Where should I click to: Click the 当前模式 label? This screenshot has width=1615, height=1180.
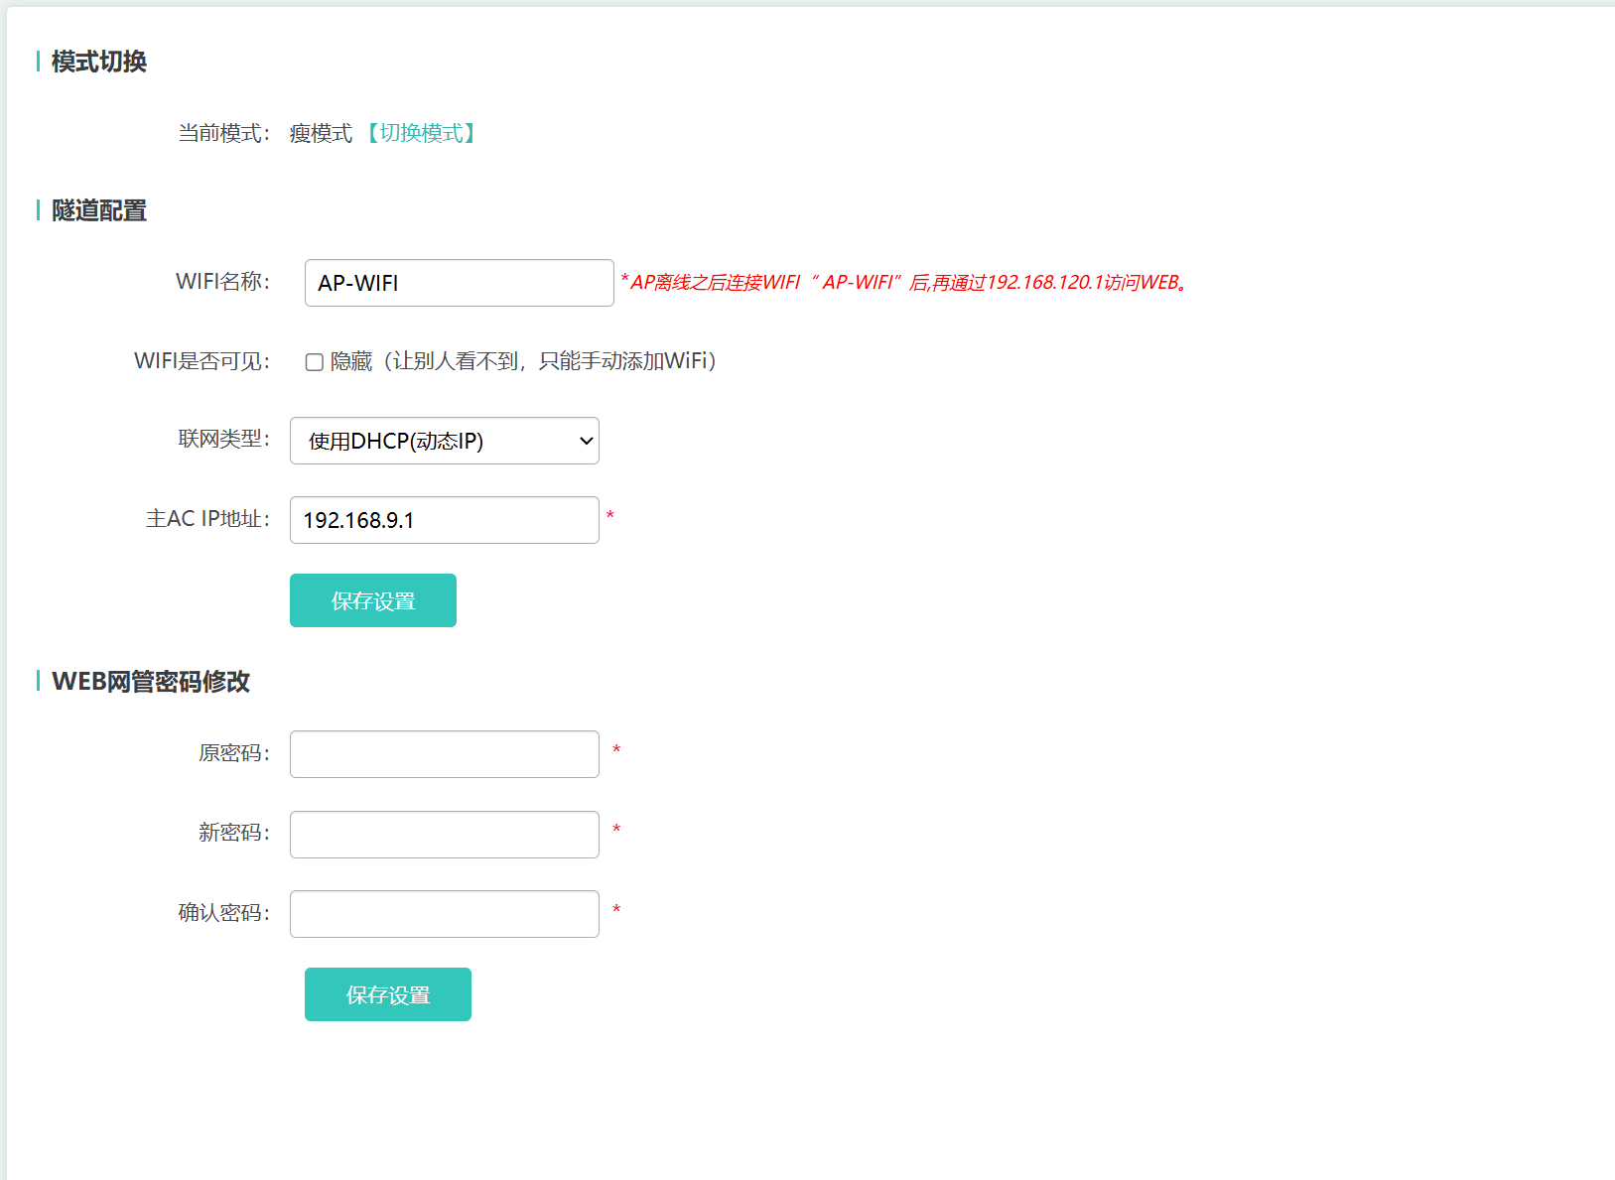click(x=222, y=133)
